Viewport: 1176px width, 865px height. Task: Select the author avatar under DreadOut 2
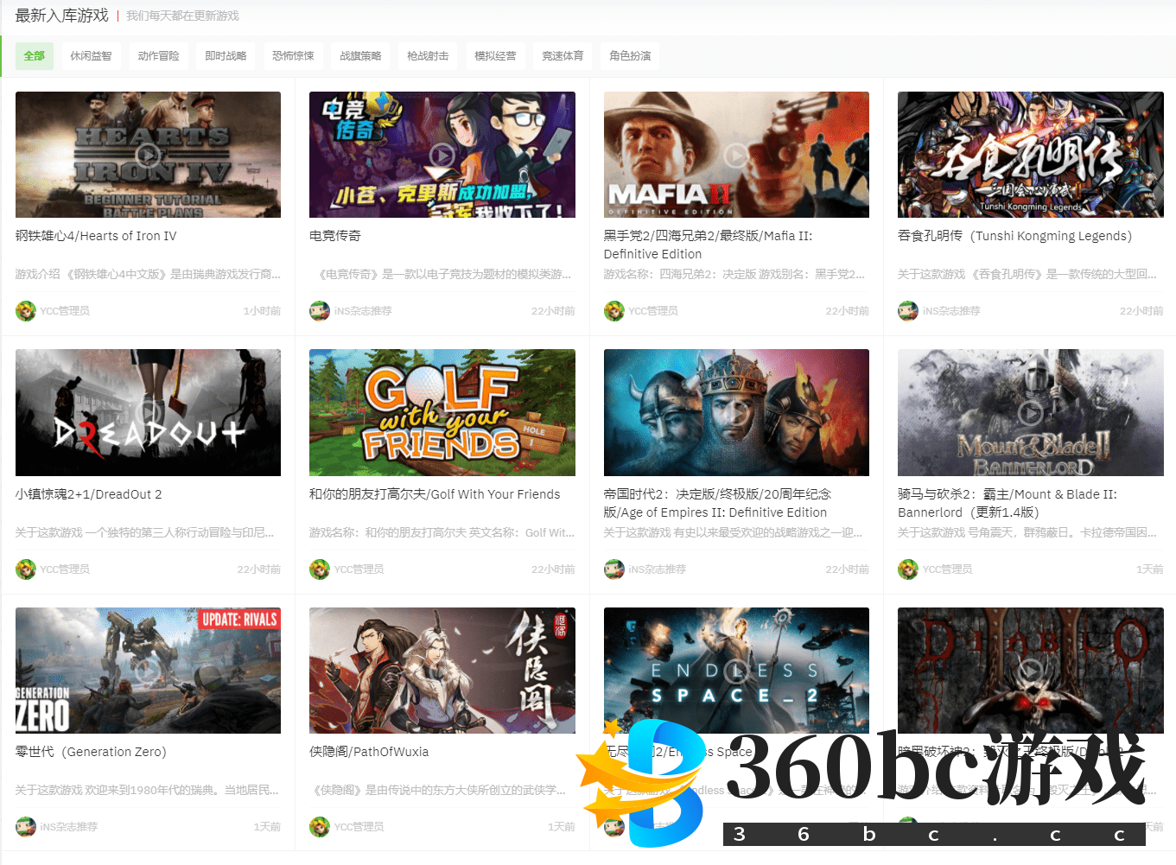26,569
